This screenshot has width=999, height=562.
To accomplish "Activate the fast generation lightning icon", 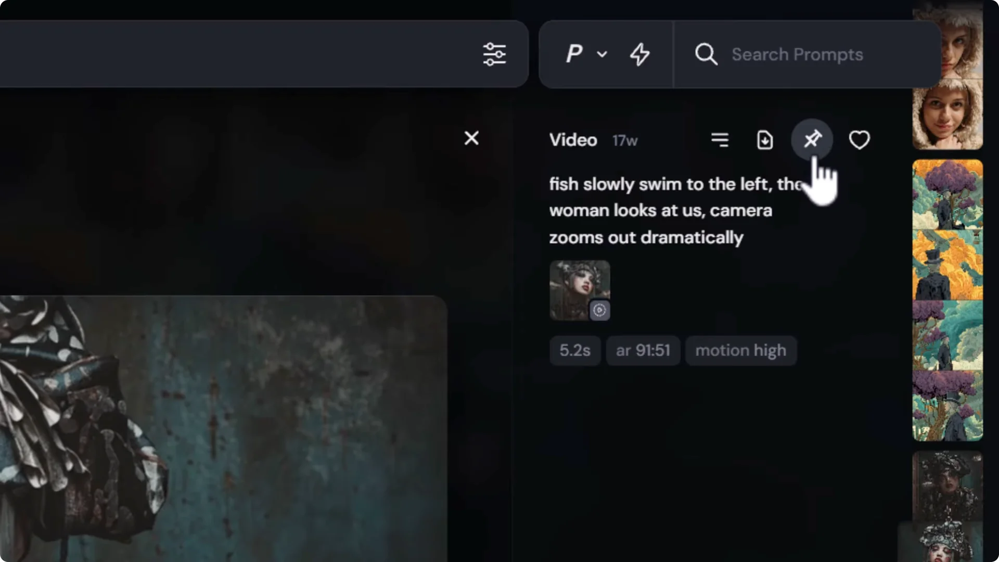I will 640,54.
